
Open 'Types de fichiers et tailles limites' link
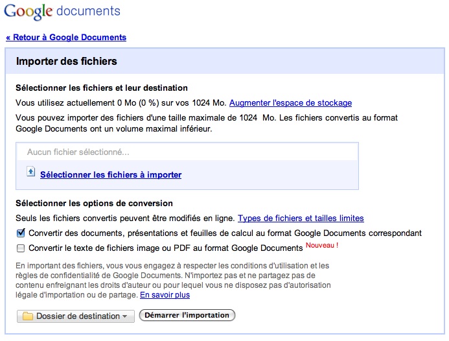301,218
